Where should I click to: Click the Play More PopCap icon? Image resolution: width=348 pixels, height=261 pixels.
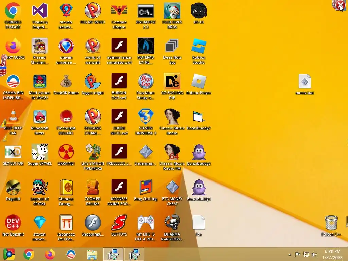(145, 81)
